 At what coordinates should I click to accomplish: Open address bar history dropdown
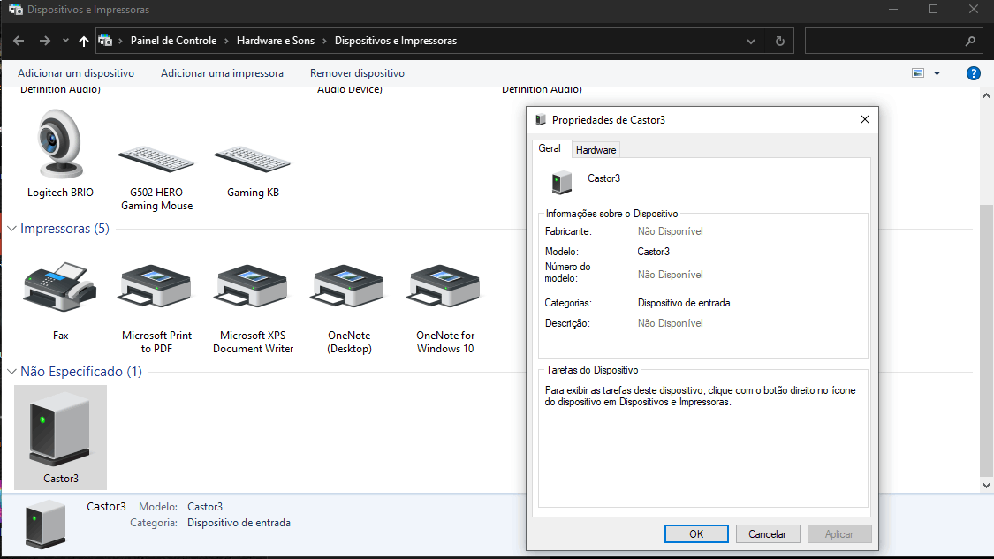[x=750, y=41]
